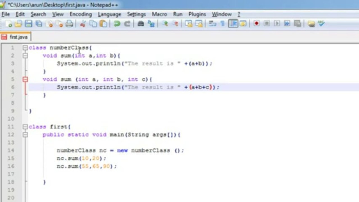
Task: Undo last edit with green arrow
Action: pyautogui.click(x=117, y=24)
